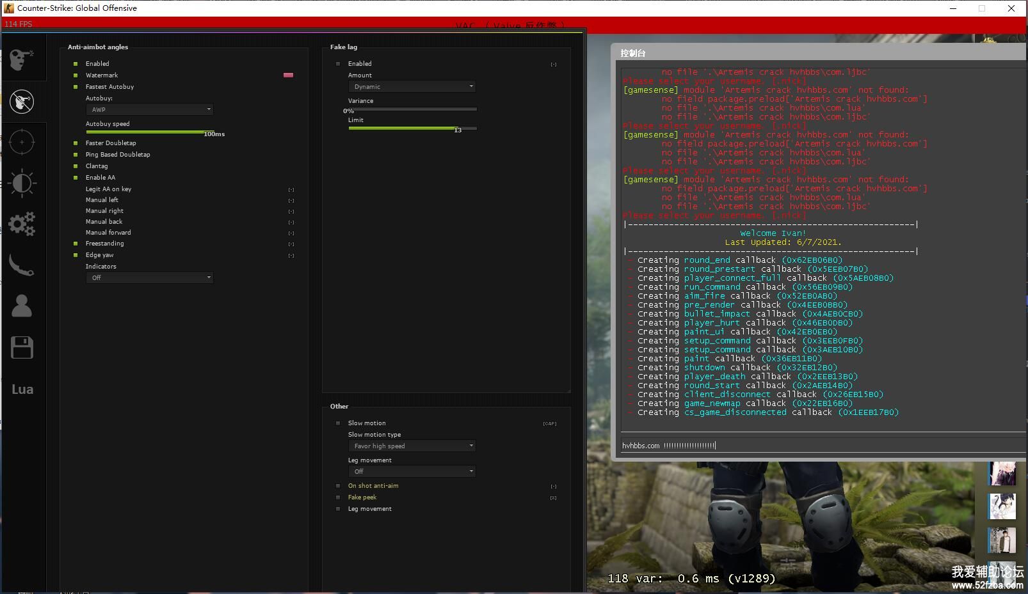Set hotkey for Edge yaw
1028x594 pixels.
[x=291, y=256]
